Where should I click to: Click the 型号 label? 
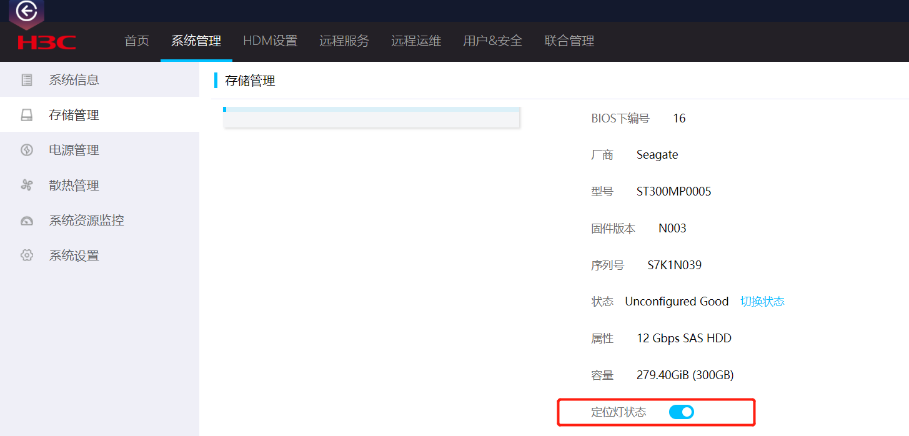click(602, 192)
